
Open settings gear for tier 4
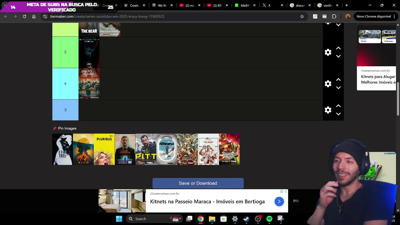point(328,84)
